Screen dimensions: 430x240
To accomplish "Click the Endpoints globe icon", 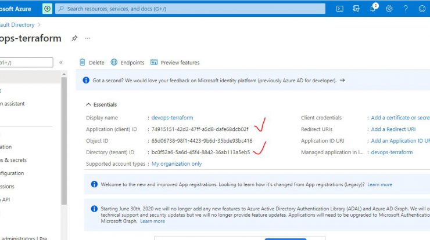I will (x=114, y=62).
